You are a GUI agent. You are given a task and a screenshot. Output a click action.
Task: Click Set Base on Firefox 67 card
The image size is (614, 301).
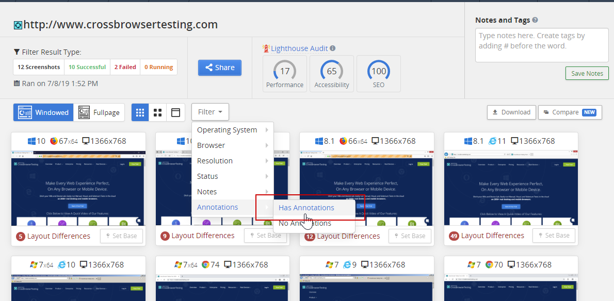[x=121, y=236]
